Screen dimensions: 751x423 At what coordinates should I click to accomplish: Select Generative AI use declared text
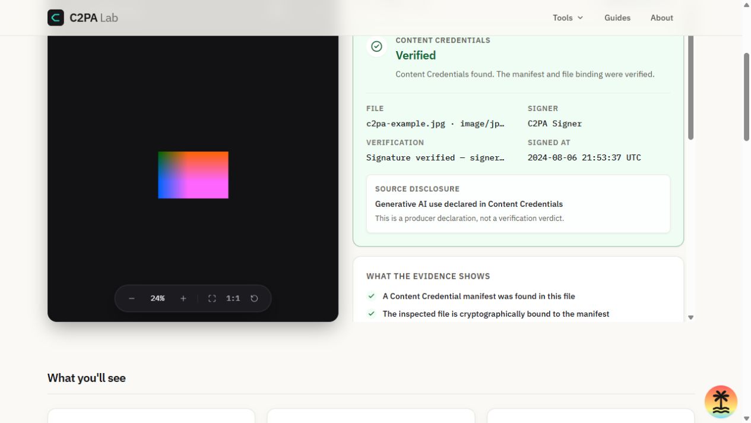point(469,204)
